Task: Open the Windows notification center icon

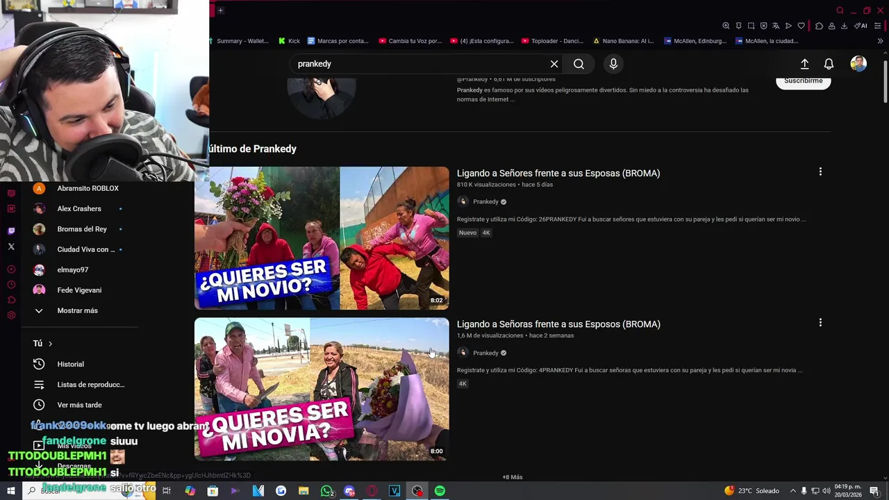Action: (x=874, y=491)
